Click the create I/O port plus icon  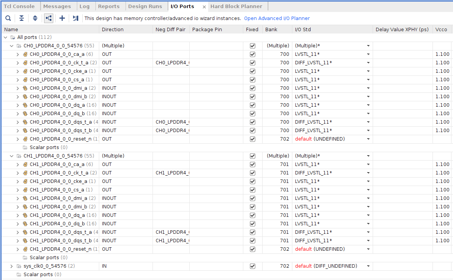coord(62,18)
